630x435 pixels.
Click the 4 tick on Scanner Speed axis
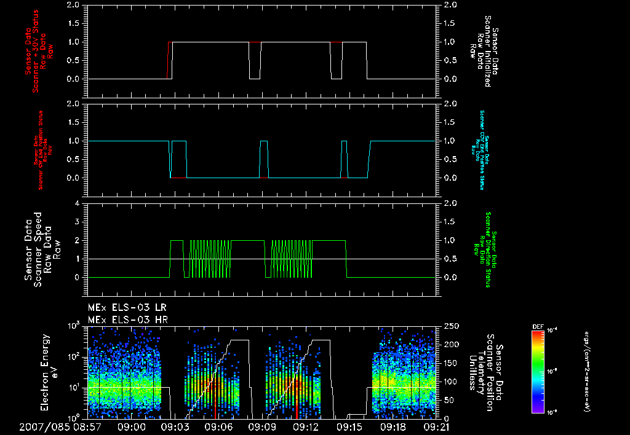pos(78,203)
